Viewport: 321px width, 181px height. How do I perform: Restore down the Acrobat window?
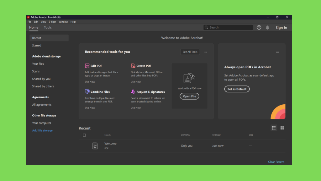click(277, 17)
